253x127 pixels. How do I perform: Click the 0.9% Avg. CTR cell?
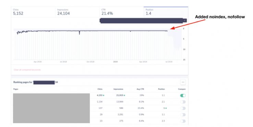coord(141,115)
